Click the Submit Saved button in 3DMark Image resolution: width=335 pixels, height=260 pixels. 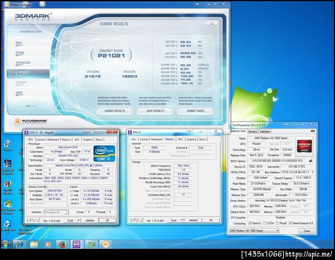pos(195,111)
